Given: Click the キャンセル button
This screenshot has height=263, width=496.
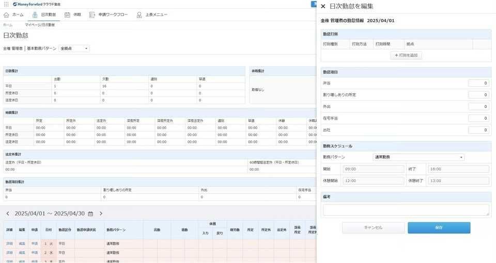Looking at the screenshot, I should click(x=373, y=227).
